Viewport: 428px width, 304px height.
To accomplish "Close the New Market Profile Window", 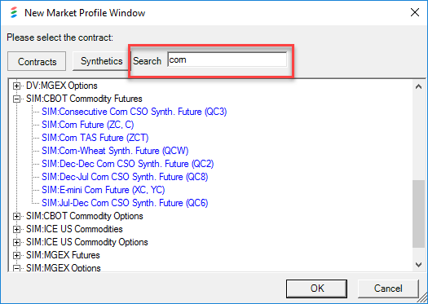I will [x=415, y=12].
